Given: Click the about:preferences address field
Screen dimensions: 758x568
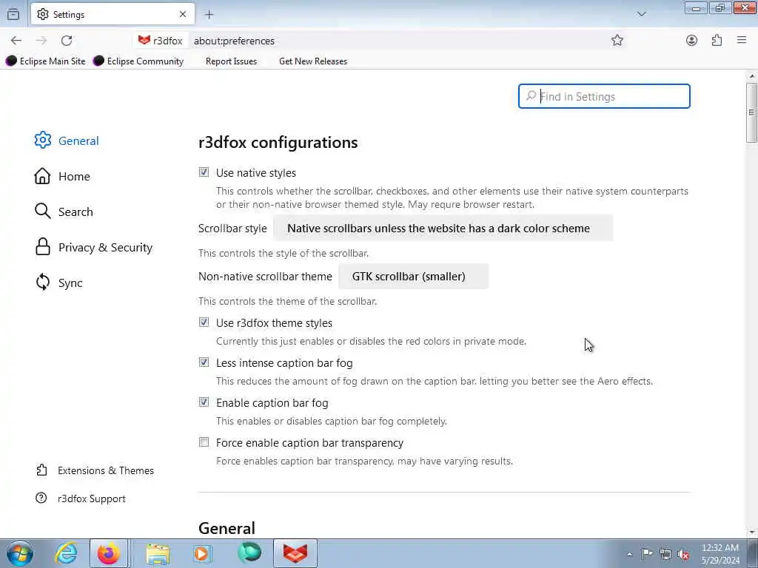Looking at the screenshot, I should pos(397,41).
